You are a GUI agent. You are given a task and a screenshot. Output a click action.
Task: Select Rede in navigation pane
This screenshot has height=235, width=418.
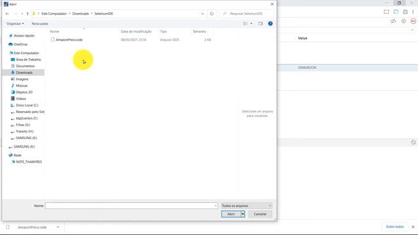18,155
